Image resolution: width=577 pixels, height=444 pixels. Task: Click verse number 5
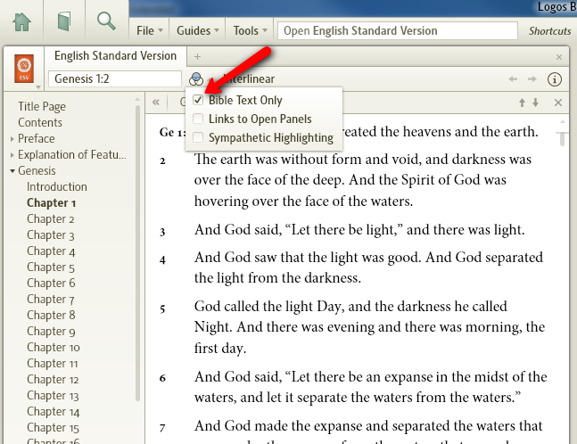[x=162, y=308]
